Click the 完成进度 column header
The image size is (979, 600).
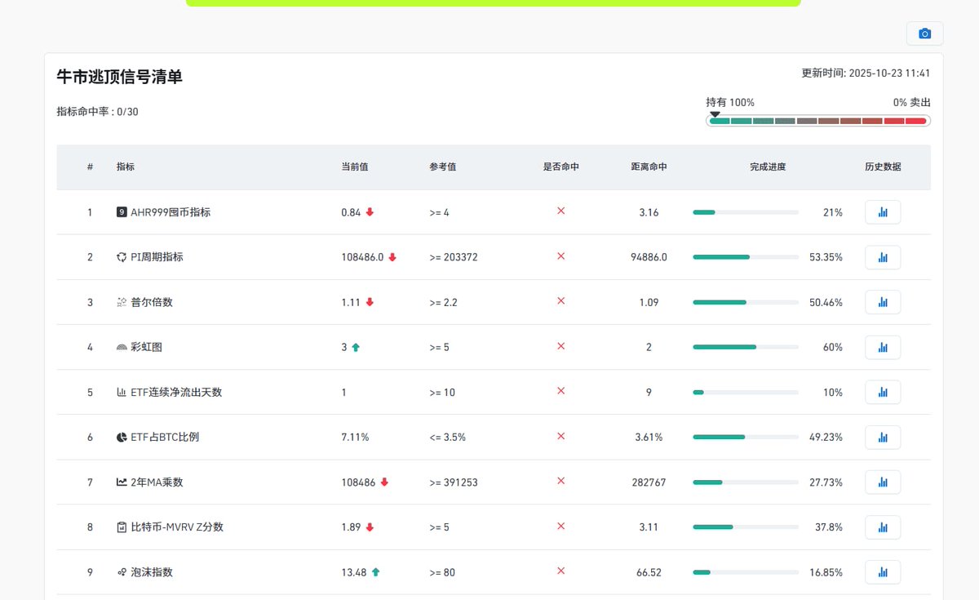pyautogui.click(x=768, y=167)
